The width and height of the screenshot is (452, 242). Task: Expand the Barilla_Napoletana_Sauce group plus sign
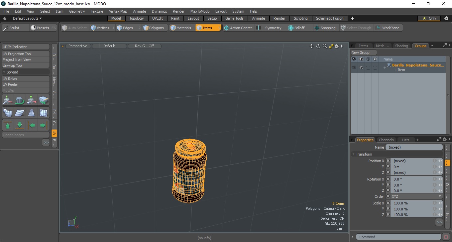[385, 68]
